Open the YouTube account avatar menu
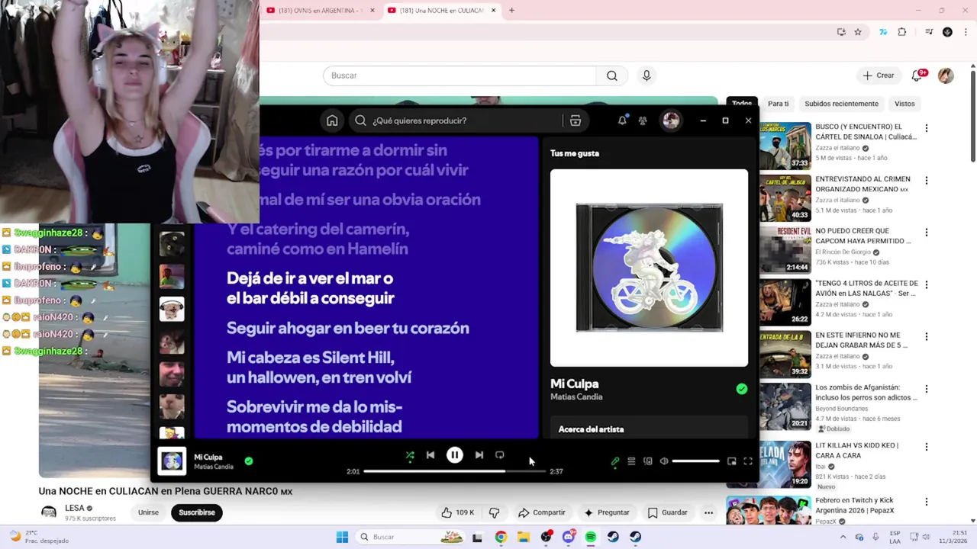 tap(946, 75)
